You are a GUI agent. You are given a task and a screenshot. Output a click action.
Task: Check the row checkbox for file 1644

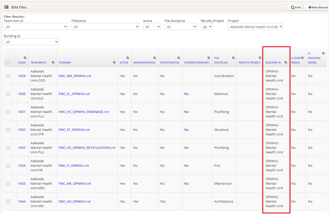(x=8, y=201)
